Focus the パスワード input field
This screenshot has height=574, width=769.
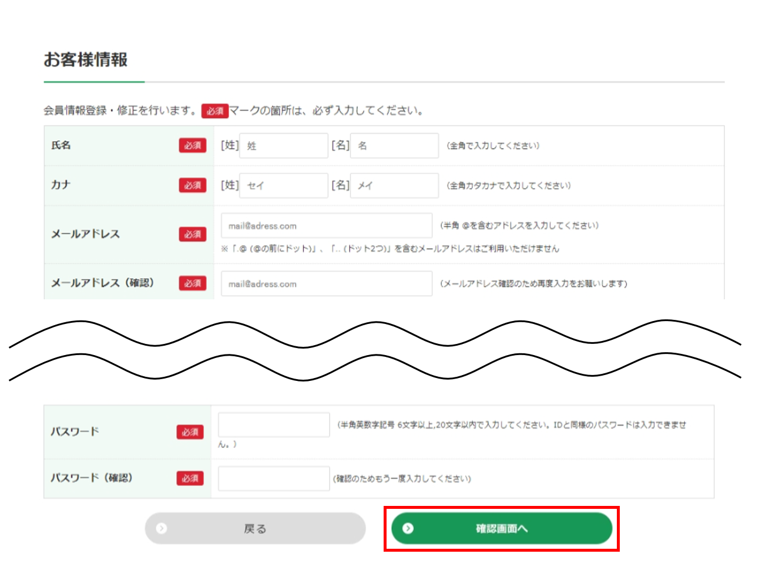coord(274,425)
